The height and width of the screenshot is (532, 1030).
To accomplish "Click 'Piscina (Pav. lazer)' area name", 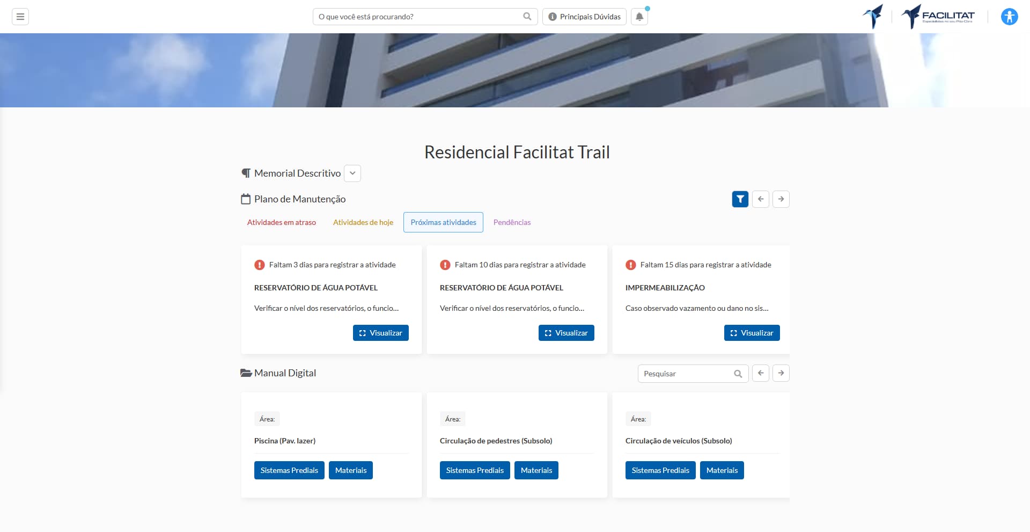I will click(x=285, y=441).
